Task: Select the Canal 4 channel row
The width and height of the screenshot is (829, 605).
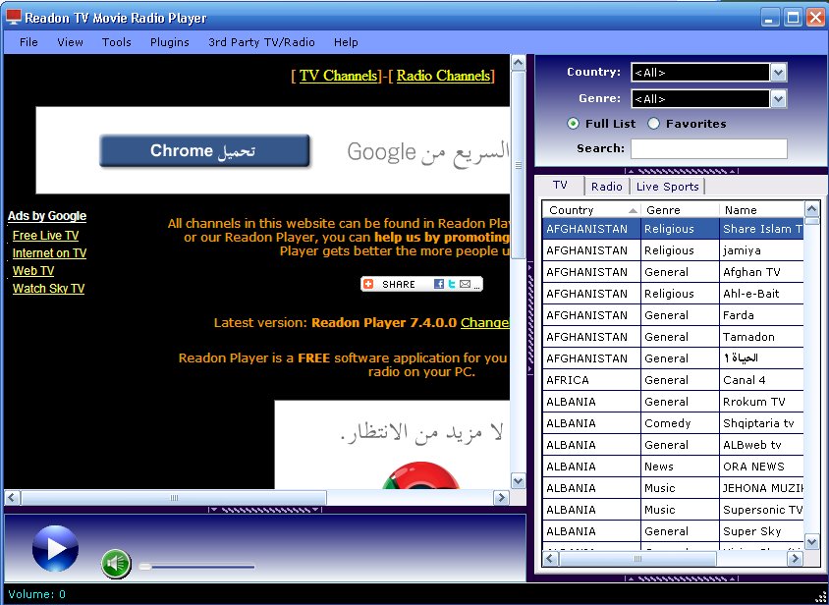Action: coord(673,380)
